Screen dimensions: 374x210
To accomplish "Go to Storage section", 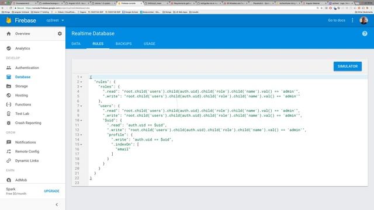I will click(x=22, y=86).
